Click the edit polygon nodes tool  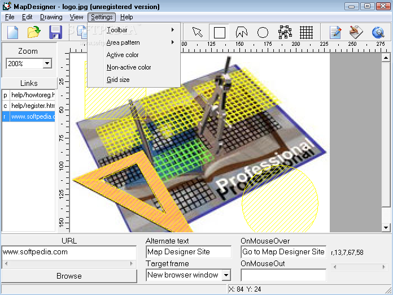pyautogui.click(x=285, y=32)
